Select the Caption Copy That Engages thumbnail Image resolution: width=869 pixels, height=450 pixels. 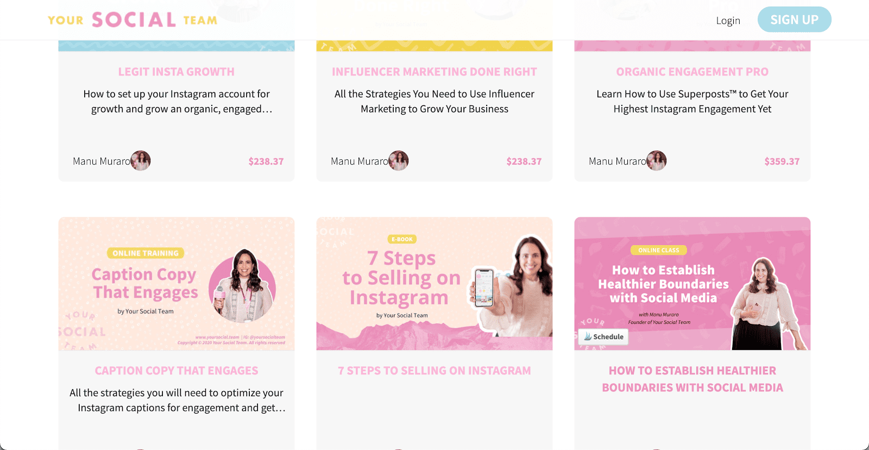tap(177, 284)
